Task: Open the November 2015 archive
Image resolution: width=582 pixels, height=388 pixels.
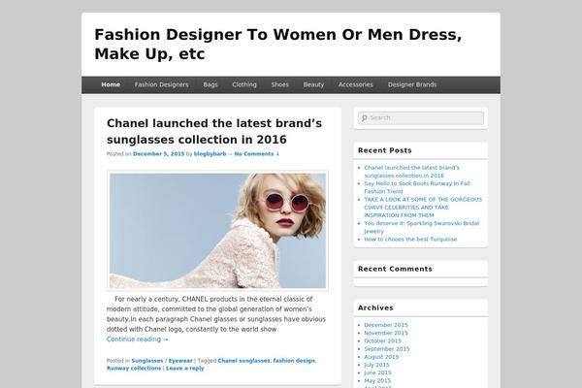Action: (386, 333)
